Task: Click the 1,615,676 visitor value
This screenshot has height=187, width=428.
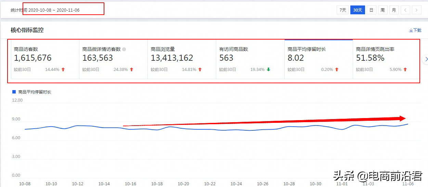Action: (33, 58)
